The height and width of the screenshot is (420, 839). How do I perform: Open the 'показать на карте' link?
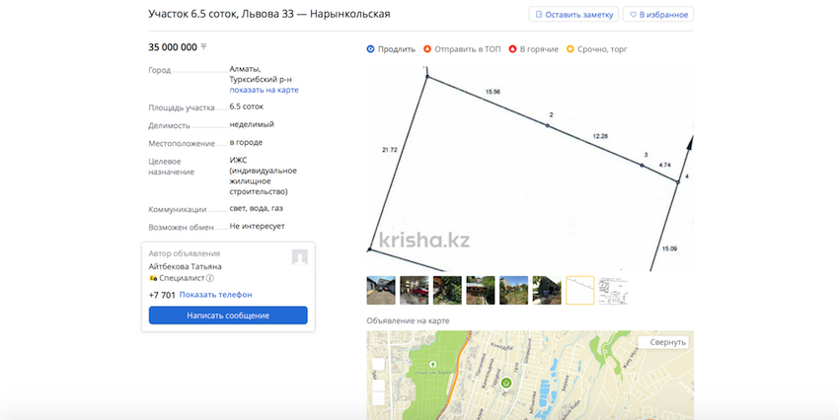coord(264,90)
